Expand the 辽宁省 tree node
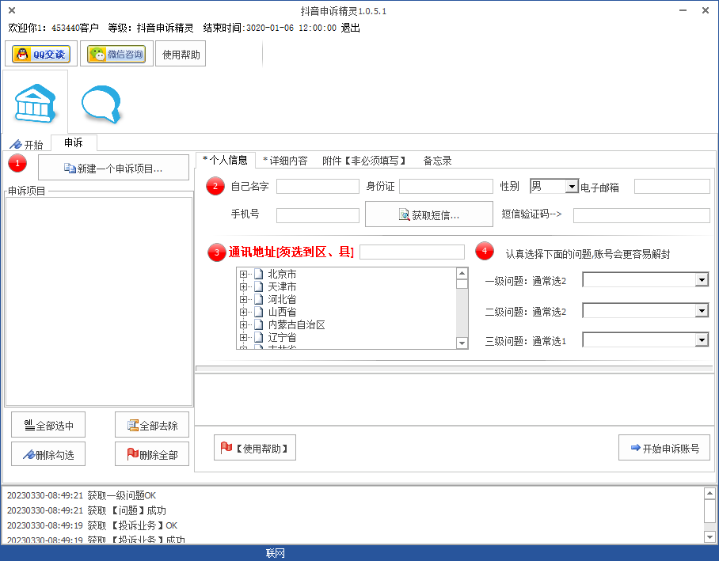The height and width of the screenshot is (561, 719). click(x=243, y=337)
